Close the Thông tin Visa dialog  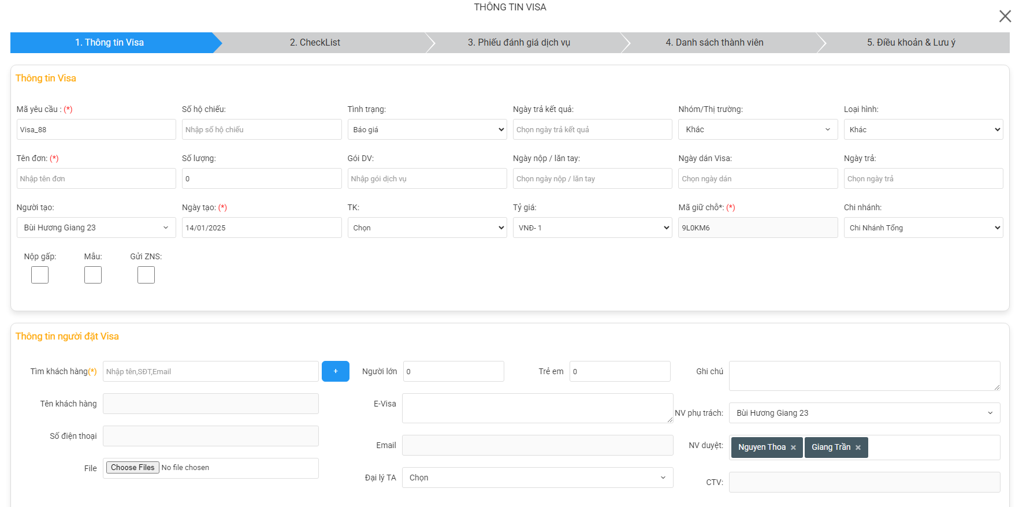(1005, 16)
